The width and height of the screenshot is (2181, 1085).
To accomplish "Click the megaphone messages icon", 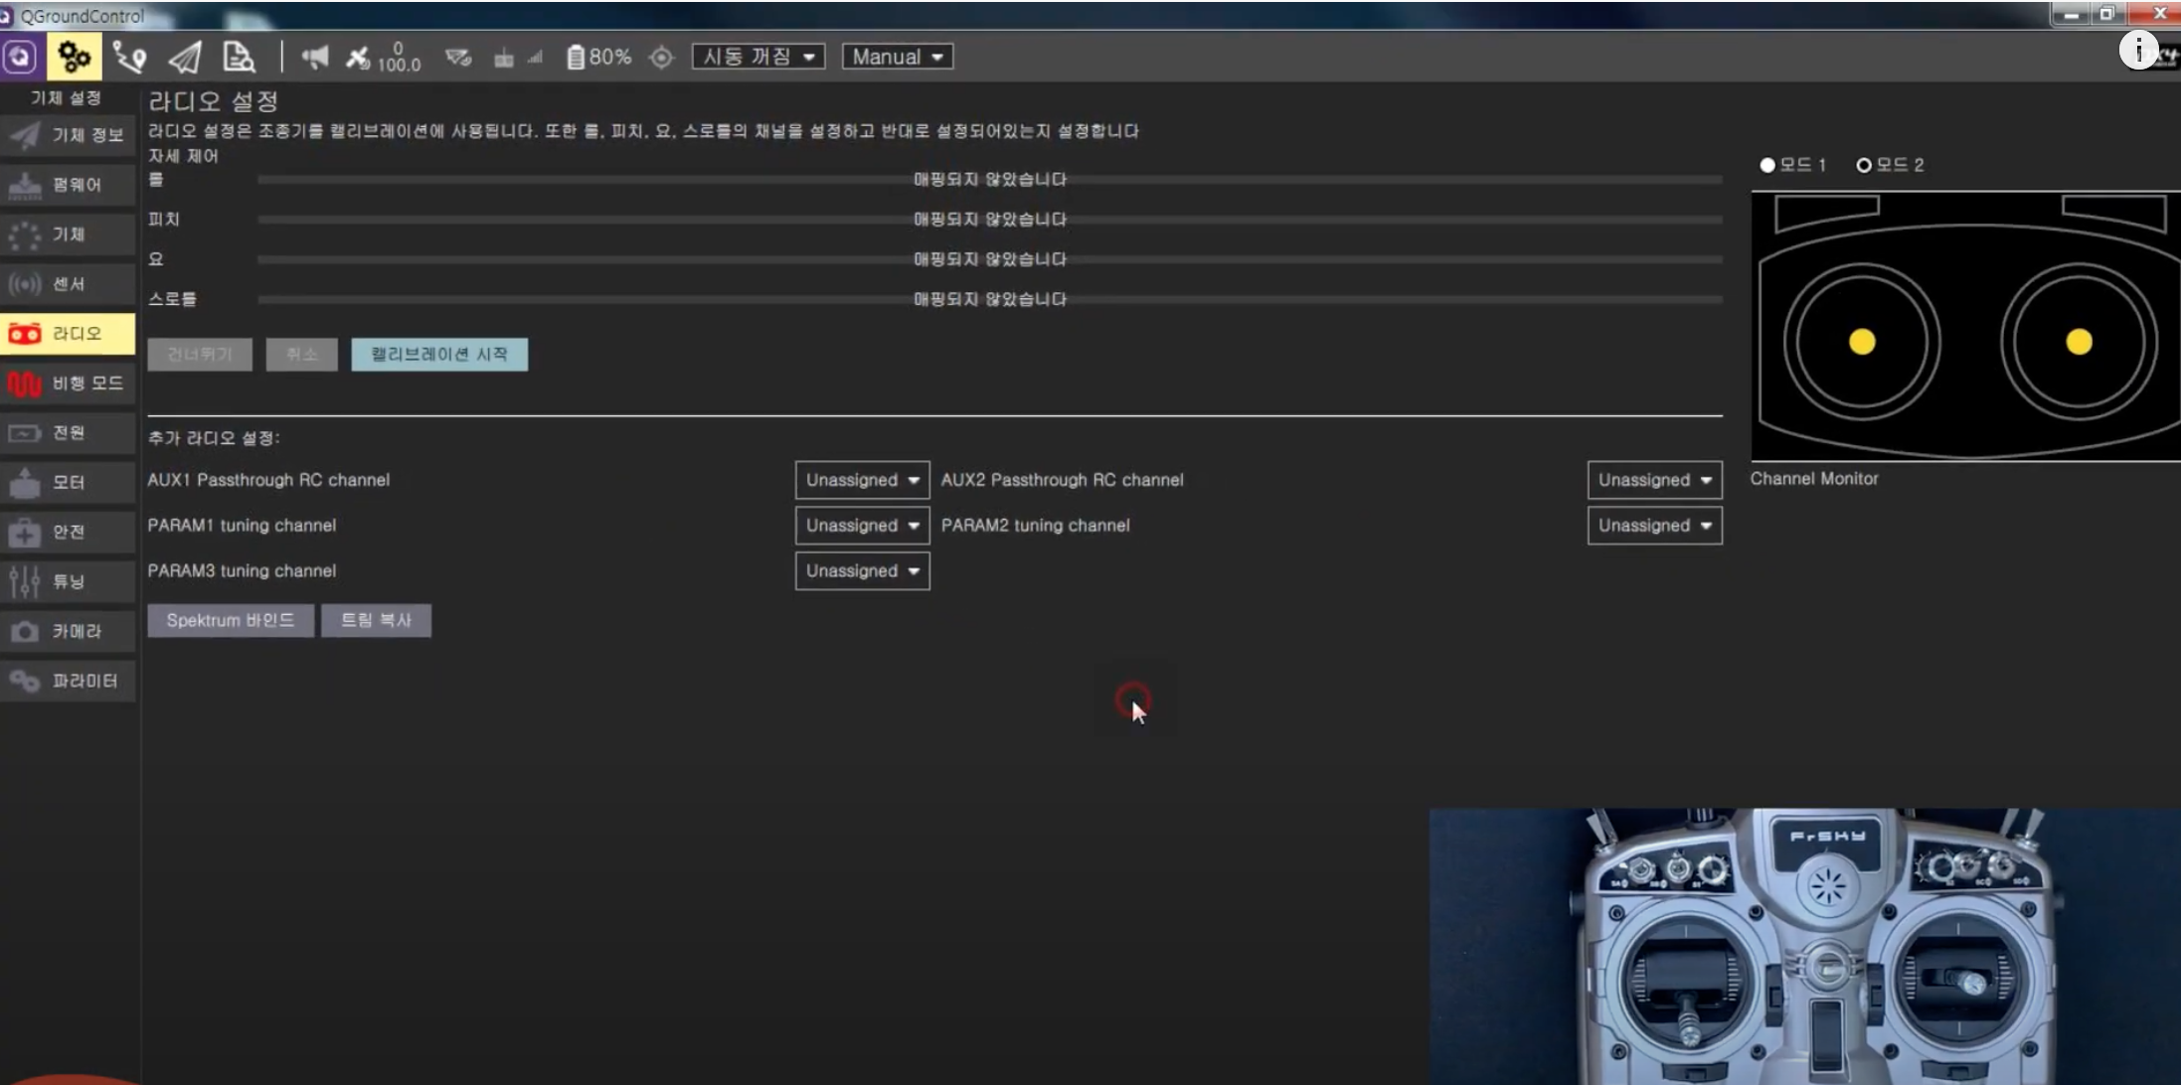I will [314, 57].
